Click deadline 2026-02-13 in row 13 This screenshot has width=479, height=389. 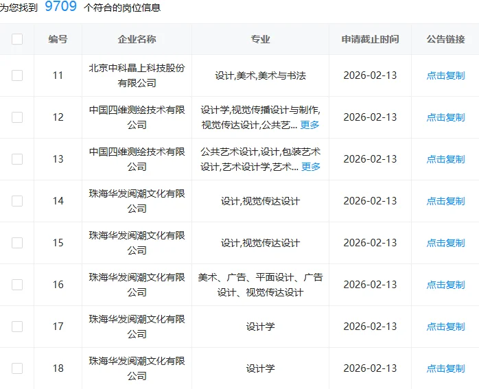coord(370,159)
